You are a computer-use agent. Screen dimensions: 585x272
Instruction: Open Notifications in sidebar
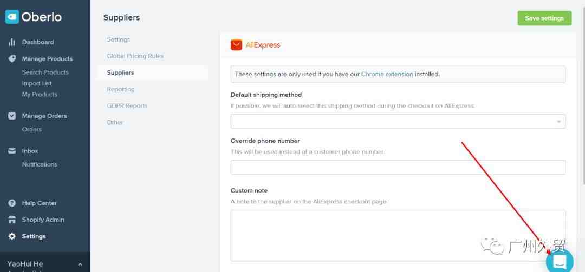(x=40, y=164)
